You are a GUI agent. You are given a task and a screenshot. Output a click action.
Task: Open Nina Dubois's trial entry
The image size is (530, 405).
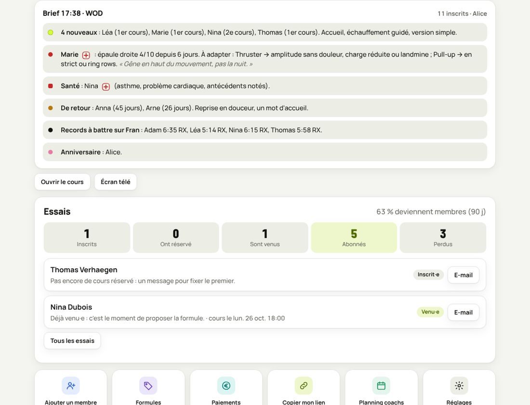click(x=265, y=312)
